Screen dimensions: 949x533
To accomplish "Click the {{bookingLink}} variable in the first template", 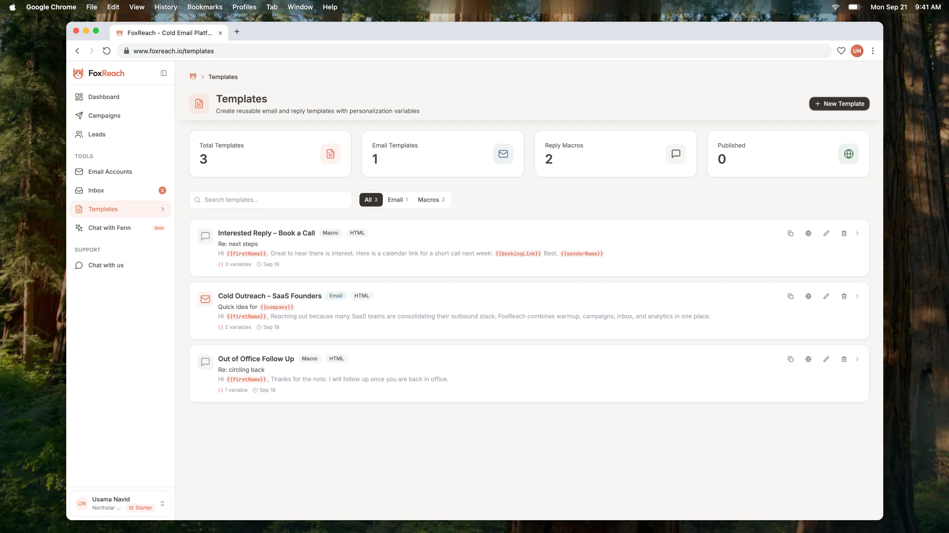I will click(x=518, y=253).
